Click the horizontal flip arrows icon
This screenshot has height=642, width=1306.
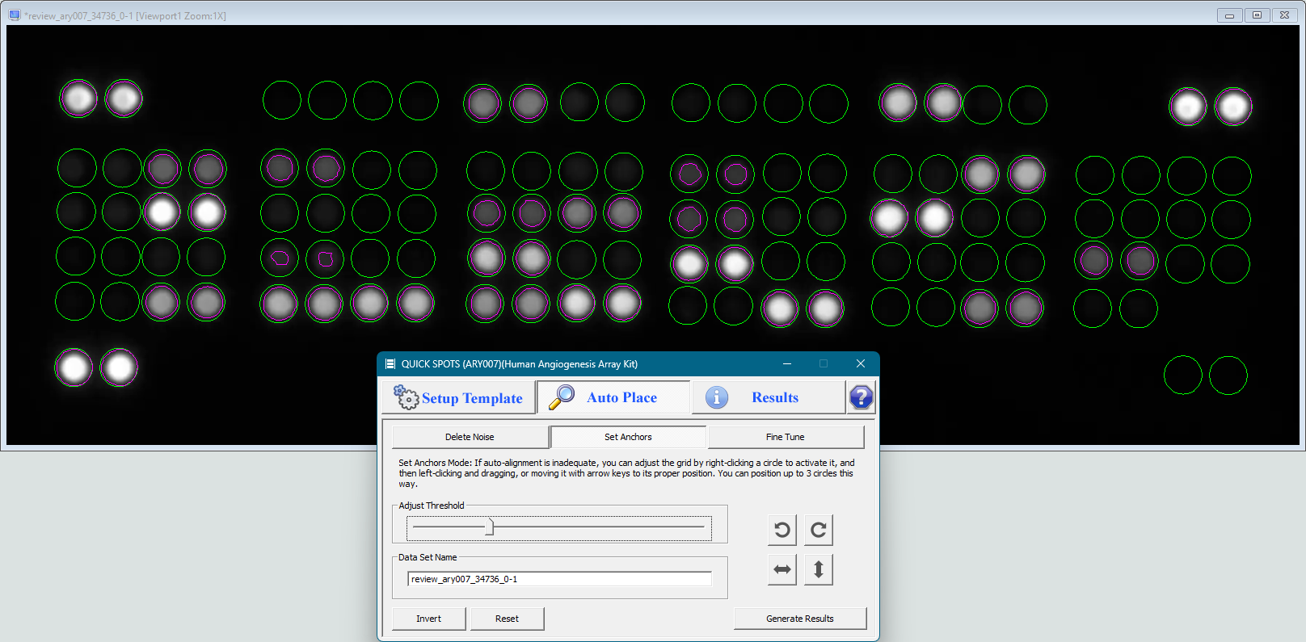click(x=781, y=569)
